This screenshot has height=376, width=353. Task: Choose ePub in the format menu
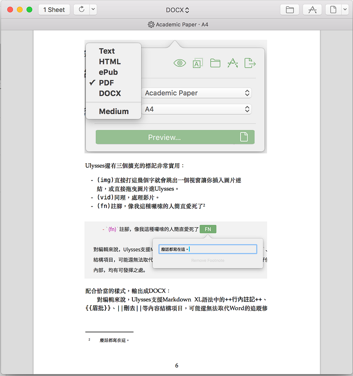tap(109, 72)
